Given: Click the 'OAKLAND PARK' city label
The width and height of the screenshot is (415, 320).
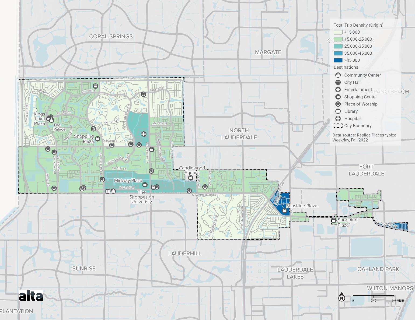Looking at the screenshot, I should coord(378,269).
